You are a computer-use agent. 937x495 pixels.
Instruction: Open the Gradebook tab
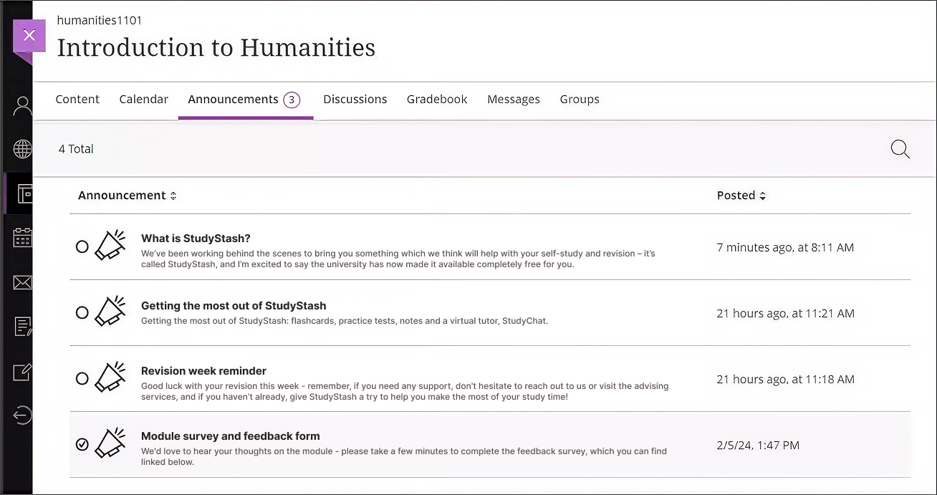[x=437, y=100]
